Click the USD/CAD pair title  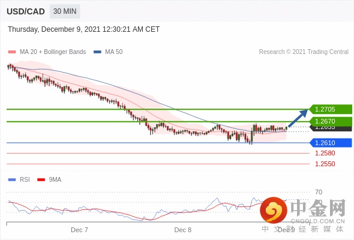26,11
